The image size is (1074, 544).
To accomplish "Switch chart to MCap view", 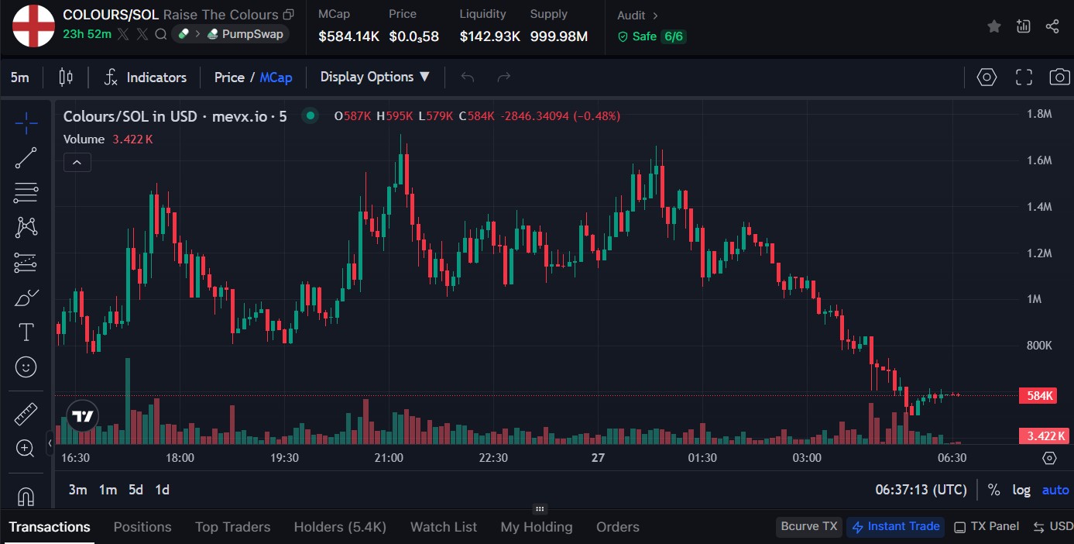I will tap(276, 77).
